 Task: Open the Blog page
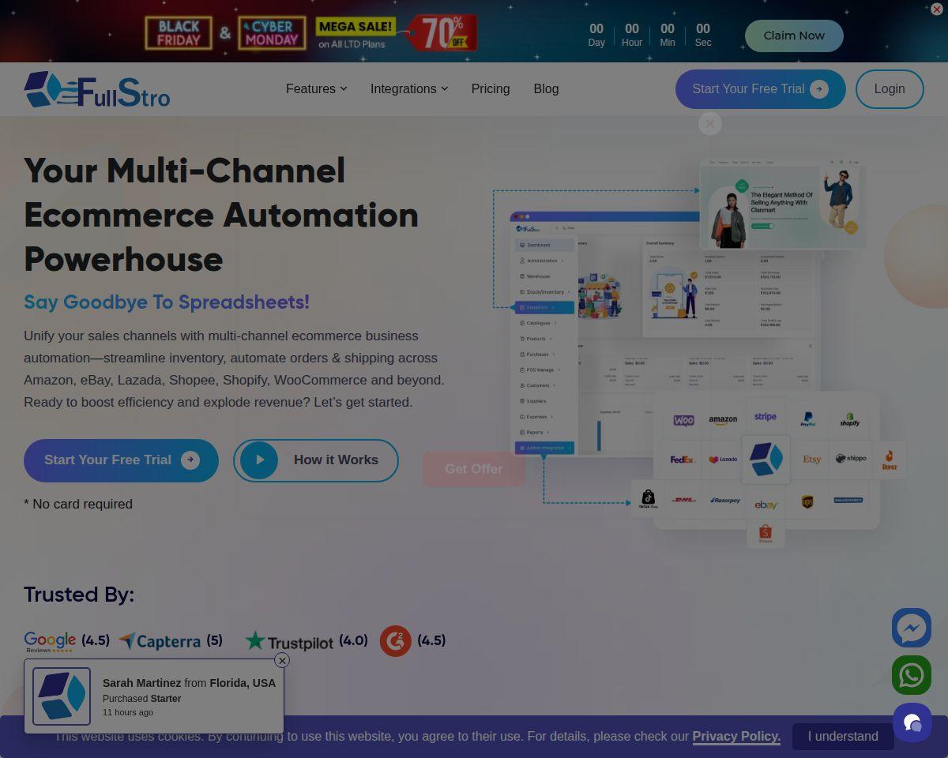pos(546,88)
